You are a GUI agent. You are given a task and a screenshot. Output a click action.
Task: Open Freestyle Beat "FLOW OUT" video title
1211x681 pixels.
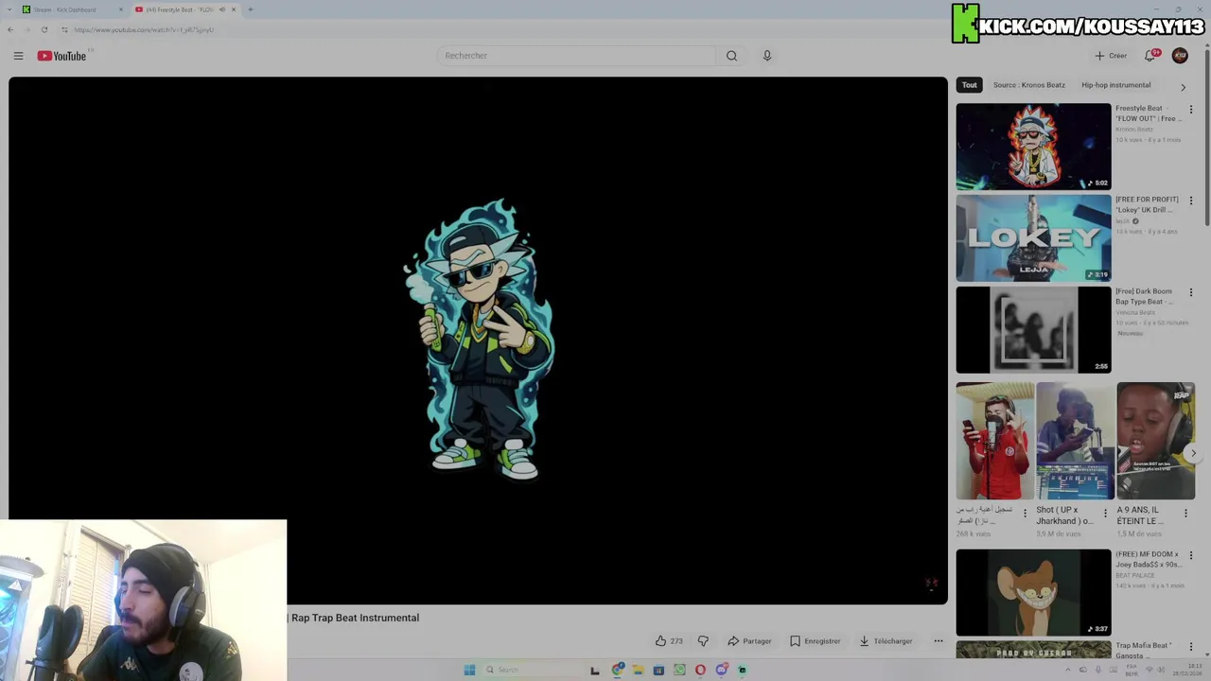tap(1149, 113)
